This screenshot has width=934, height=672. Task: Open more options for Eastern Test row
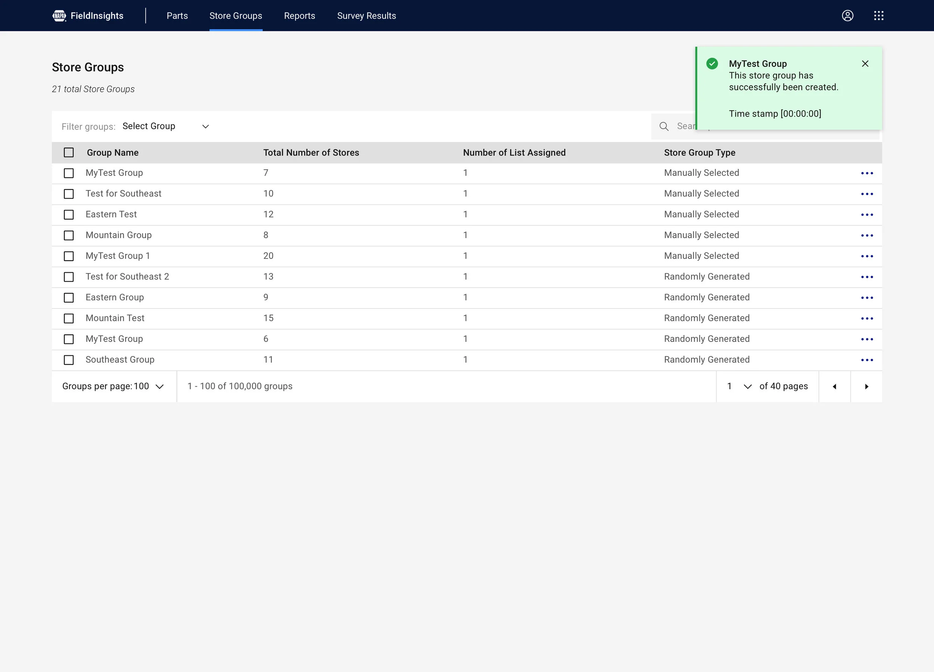point(866,215)
